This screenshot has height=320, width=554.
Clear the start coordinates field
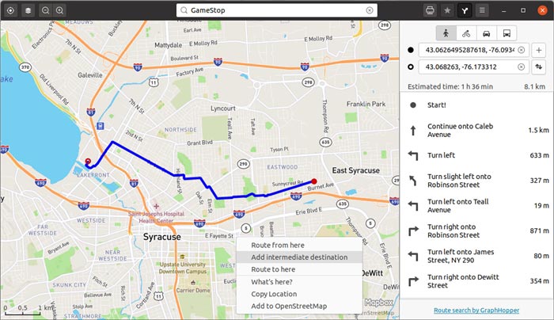521,50
